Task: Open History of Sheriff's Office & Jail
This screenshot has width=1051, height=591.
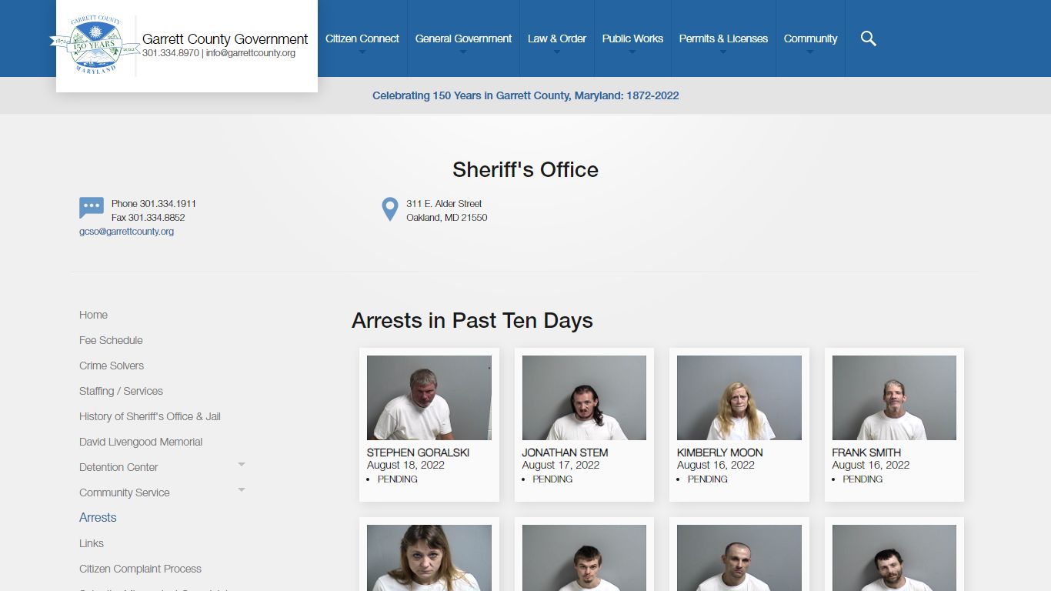Action: (150, 416)
